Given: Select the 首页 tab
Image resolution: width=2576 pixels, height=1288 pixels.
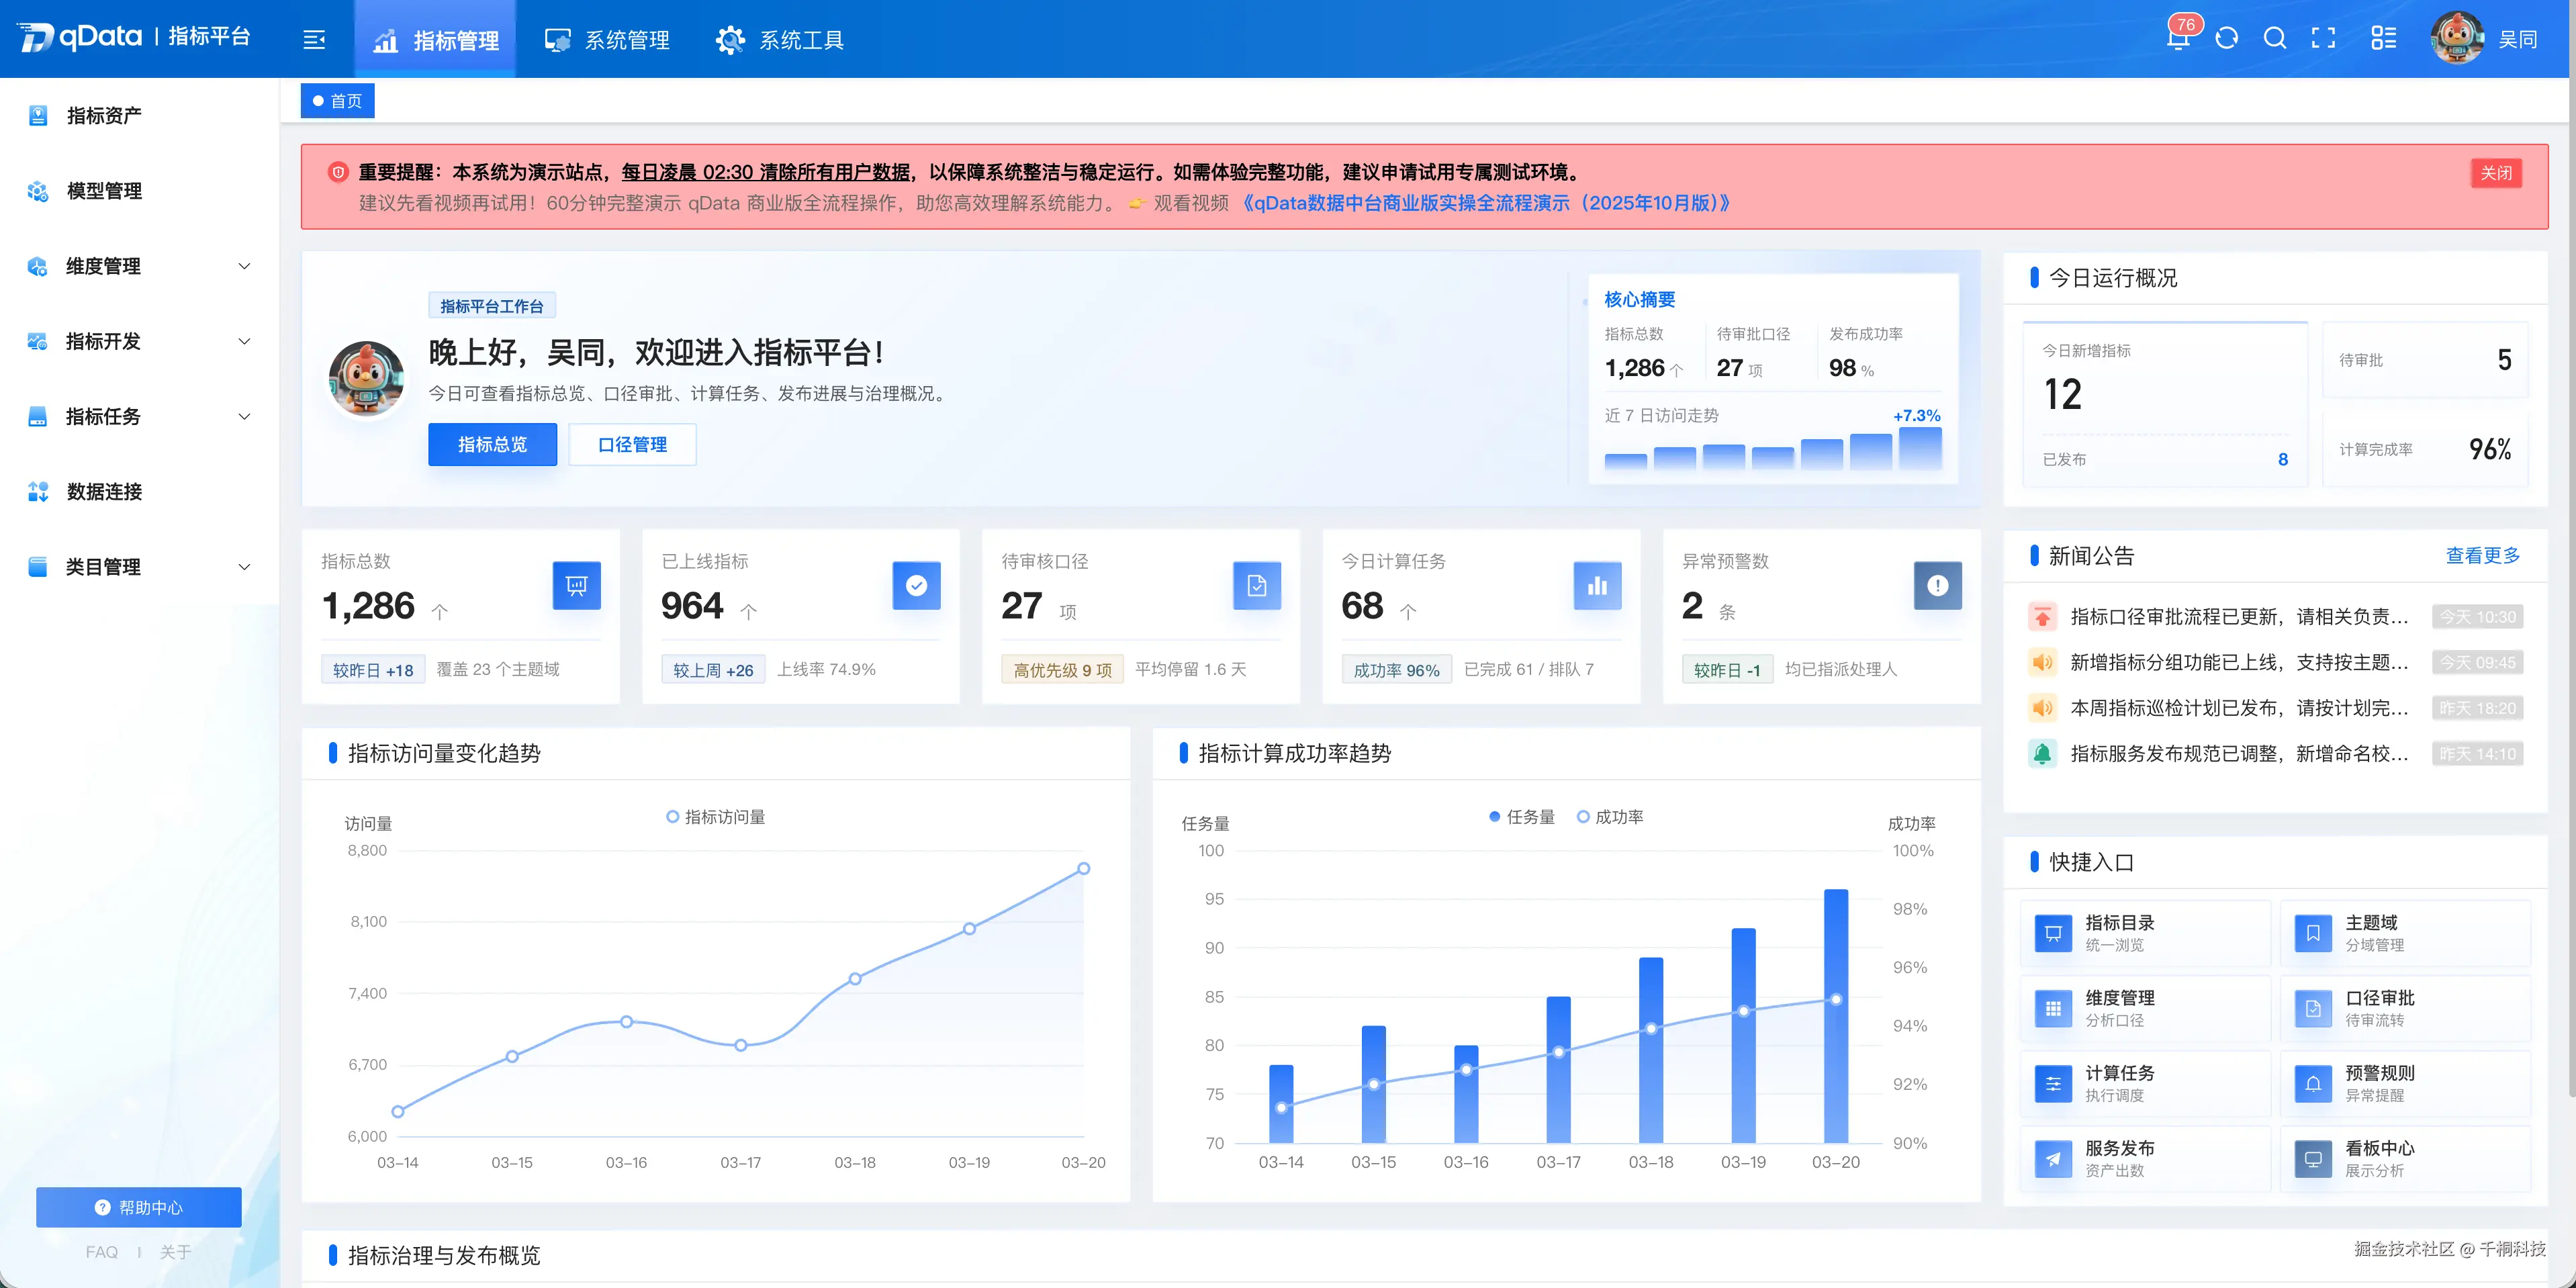Looking at the screenshot, I should 337,100.
